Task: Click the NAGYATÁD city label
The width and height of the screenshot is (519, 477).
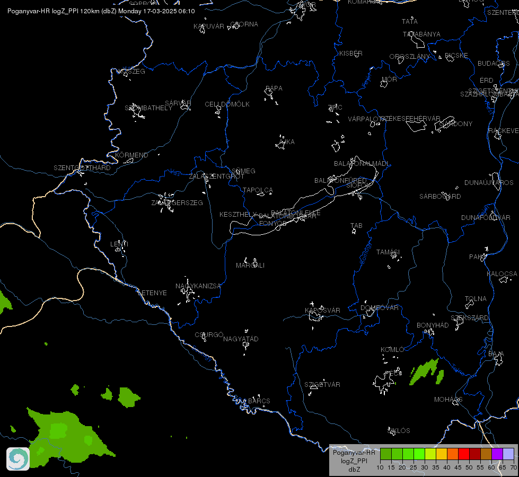Action: tap(241, 339)
